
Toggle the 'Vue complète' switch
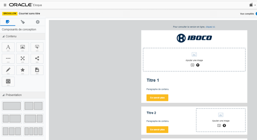click(x=256, y=14)
